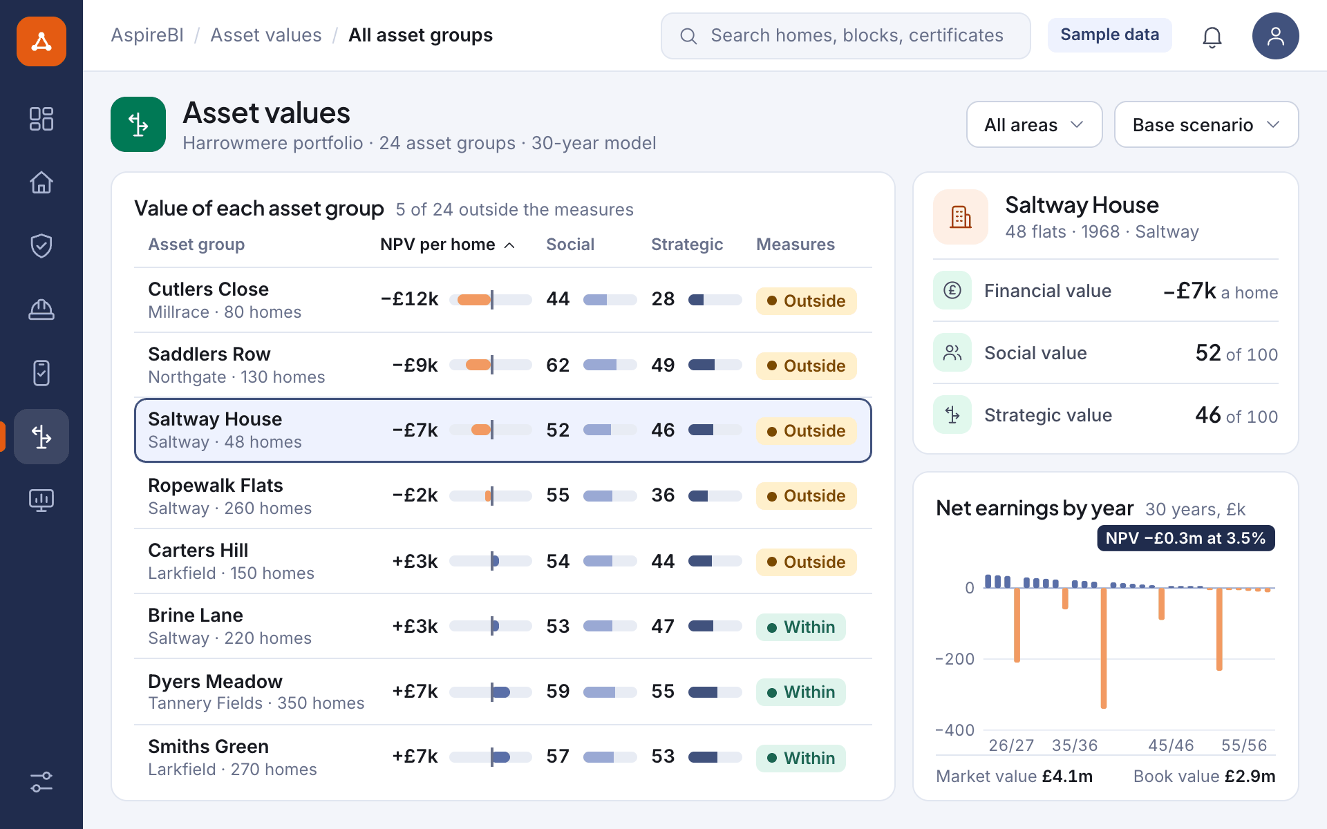Select the asset values signpost sidebar icon

41,437
